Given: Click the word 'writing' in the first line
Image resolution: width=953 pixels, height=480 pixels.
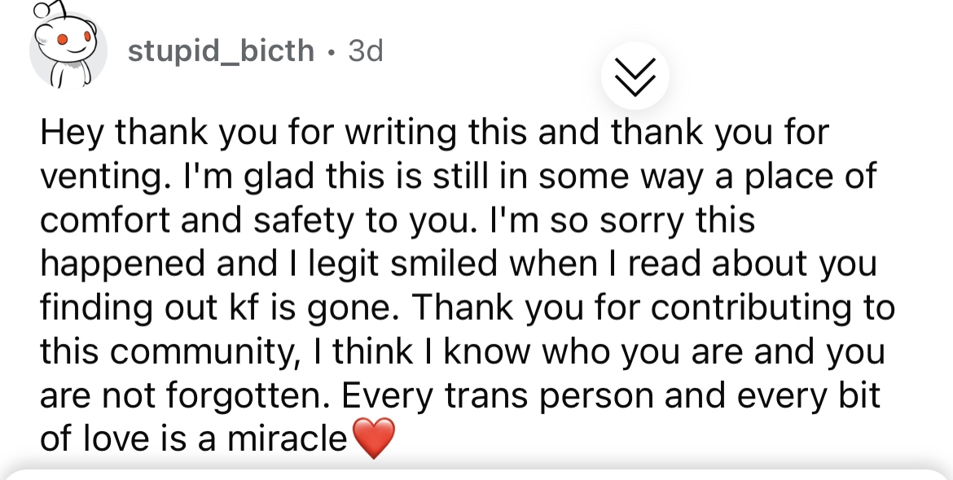Looking at the screenshot, I should pos(401,133).
